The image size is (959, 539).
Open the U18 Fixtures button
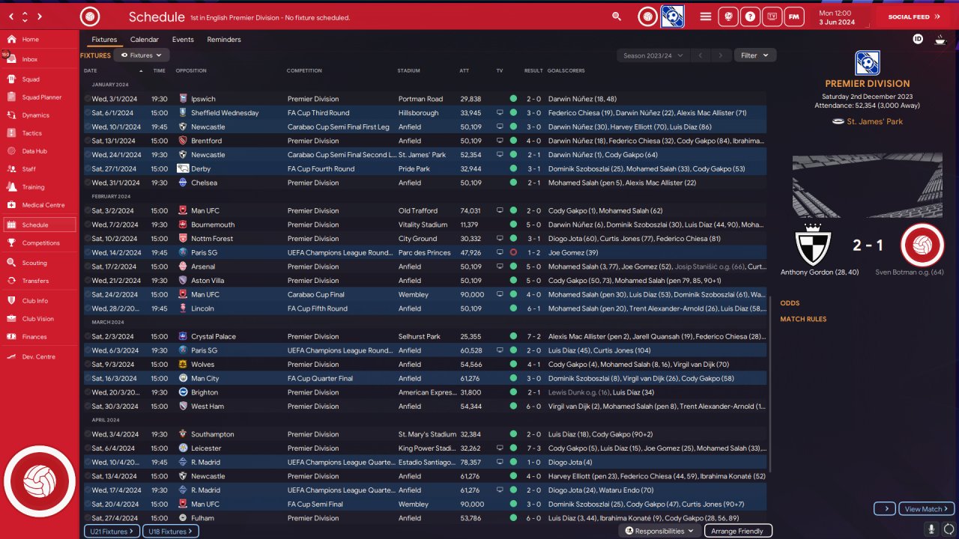[171, 532]
